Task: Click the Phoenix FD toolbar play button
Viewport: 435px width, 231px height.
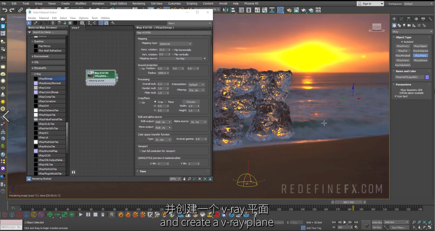Action: (81, 215)
